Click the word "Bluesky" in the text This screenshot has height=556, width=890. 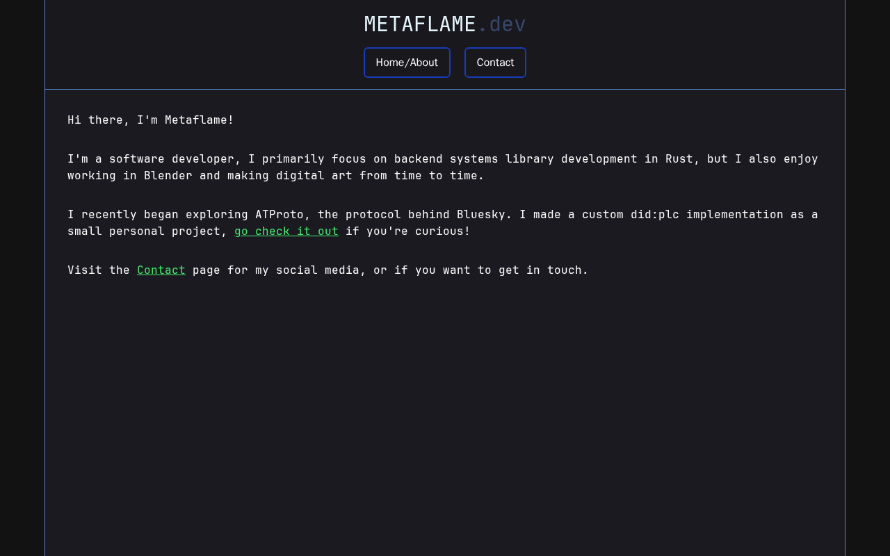pos(481,214)
